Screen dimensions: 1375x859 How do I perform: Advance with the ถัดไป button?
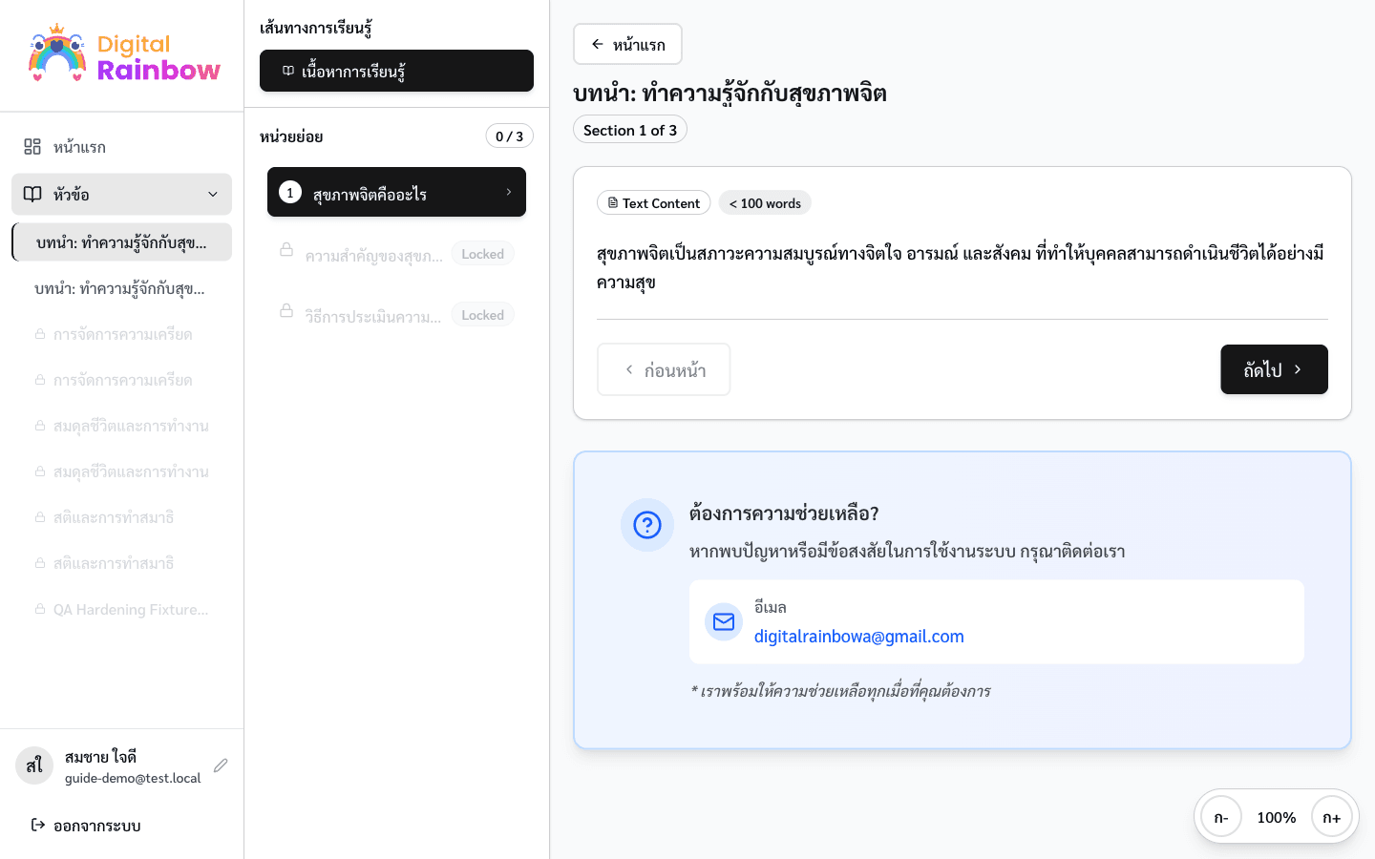(x=1274, y=369)
